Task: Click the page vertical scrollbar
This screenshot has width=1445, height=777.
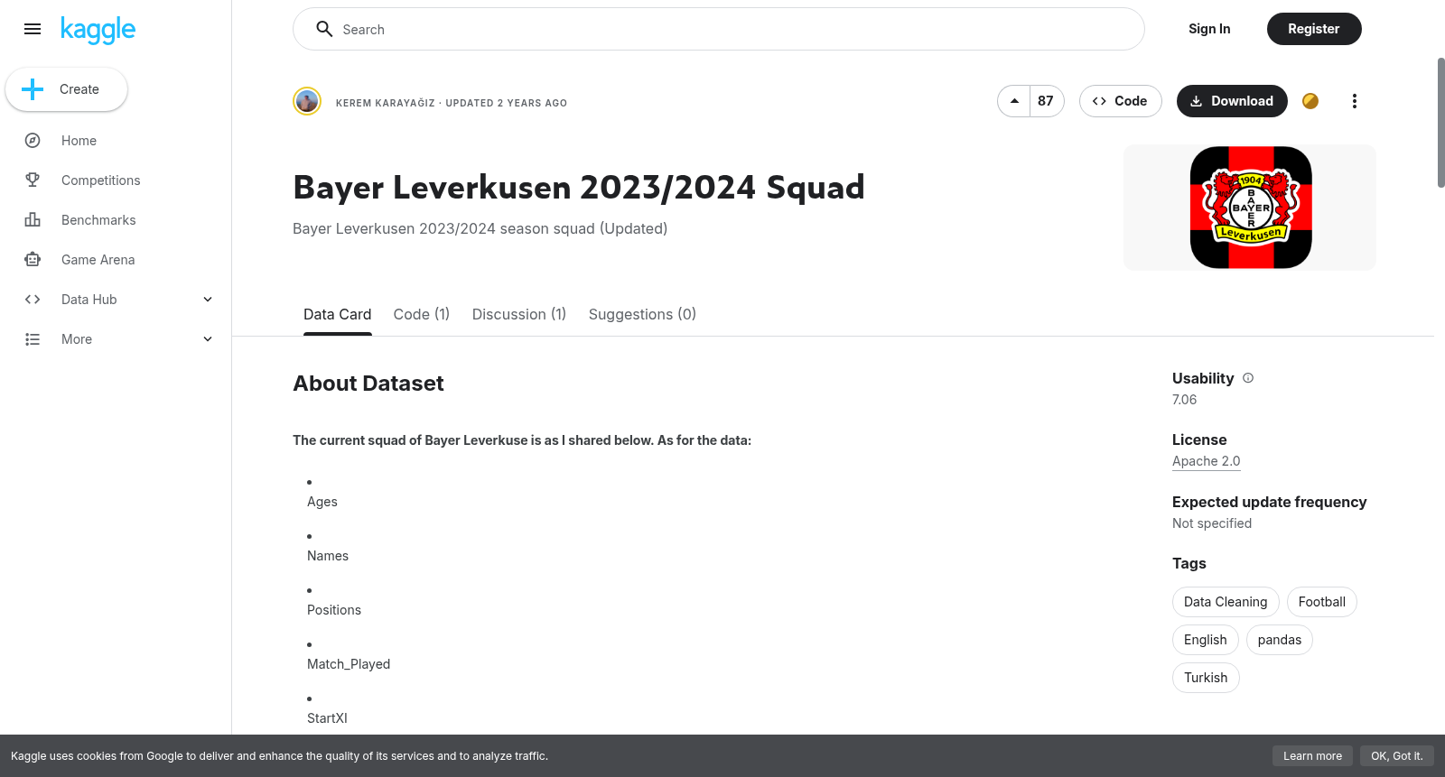Action: click(x=1440, y=123)
